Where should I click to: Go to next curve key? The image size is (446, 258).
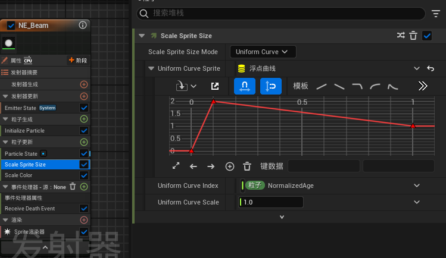211,166
